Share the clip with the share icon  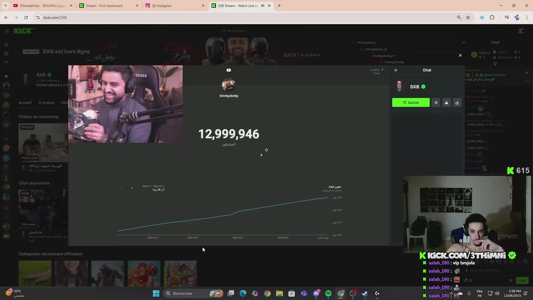(436, 102)
